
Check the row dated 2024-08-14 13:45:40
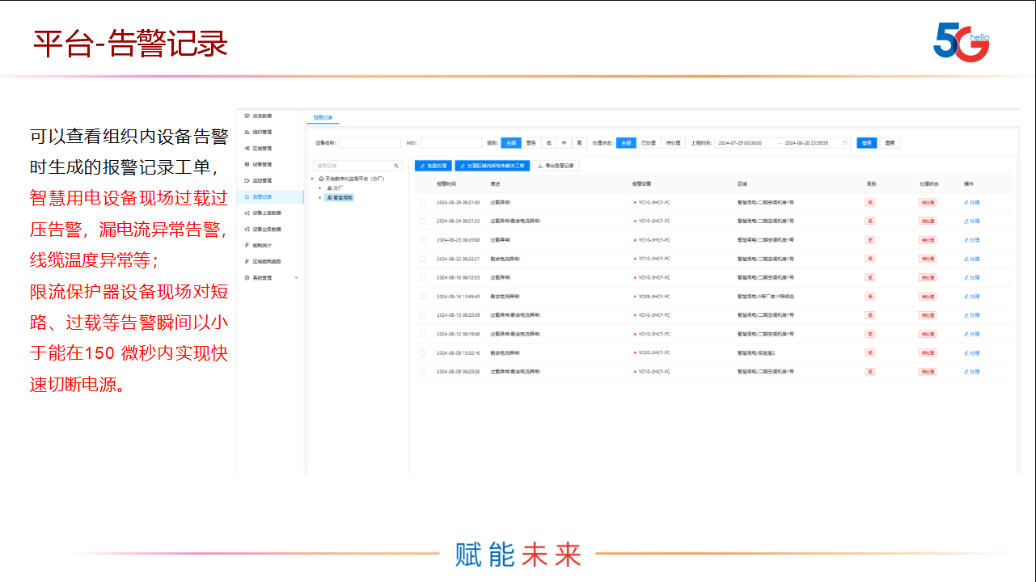(x=422, y=297)
